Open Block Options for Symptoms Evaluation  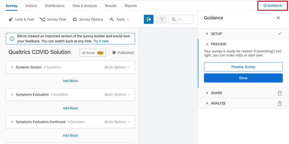coord(117,95)
